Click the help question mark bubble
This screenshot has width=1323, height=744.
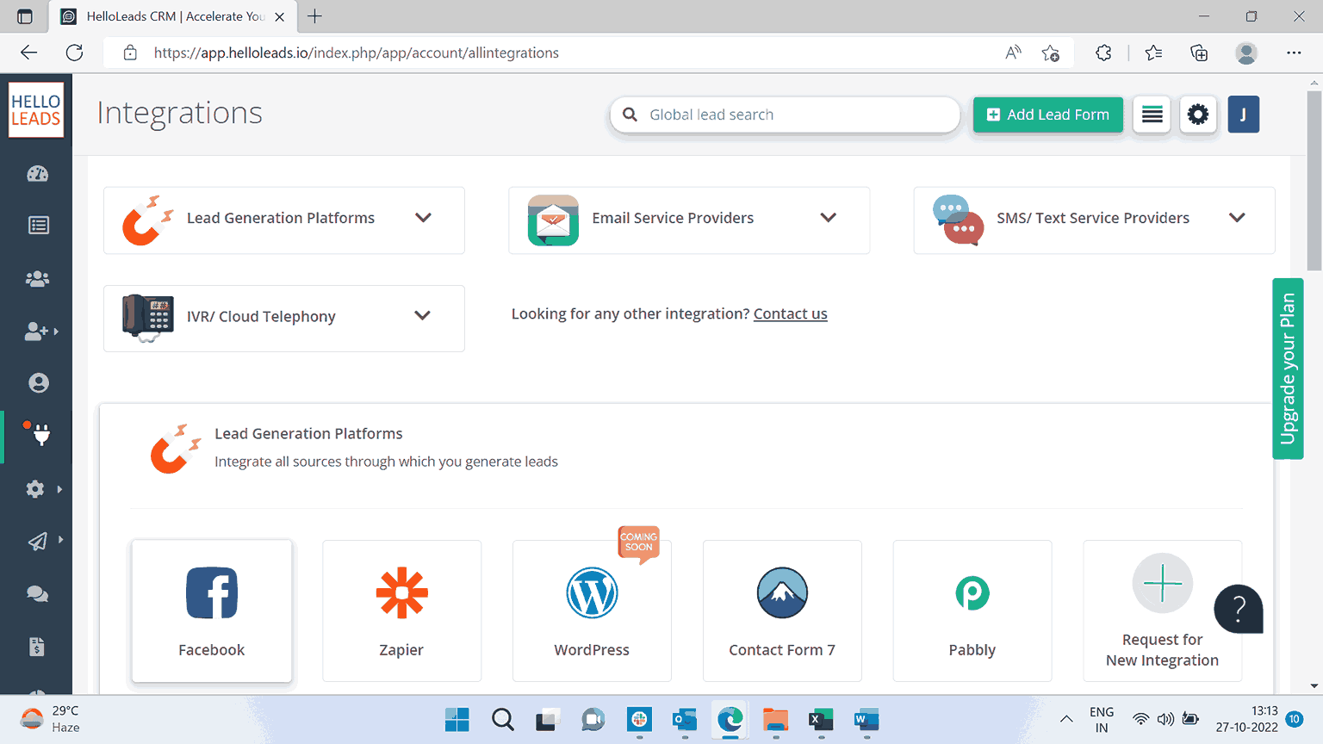click(1238, 609)
